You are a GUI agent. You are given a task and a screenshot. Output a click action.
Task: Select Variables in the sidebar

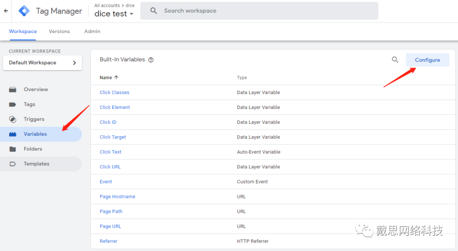(35, 134)
